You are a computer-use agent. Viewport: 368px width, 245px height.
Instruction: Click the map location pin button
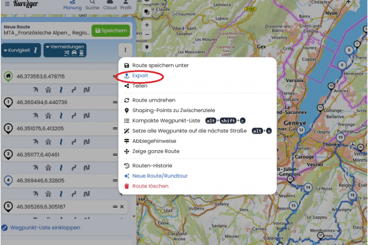[x=147, y=47]
